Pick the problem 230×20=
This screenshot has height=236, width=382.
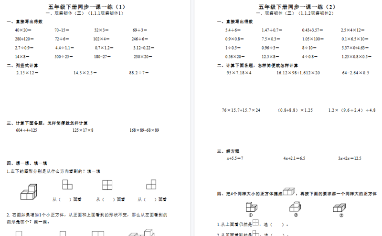pos(143,57)
